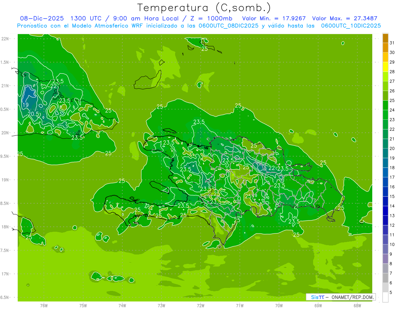
Task: Select the date '08-Dic-2025' in header
Action: 42,18
